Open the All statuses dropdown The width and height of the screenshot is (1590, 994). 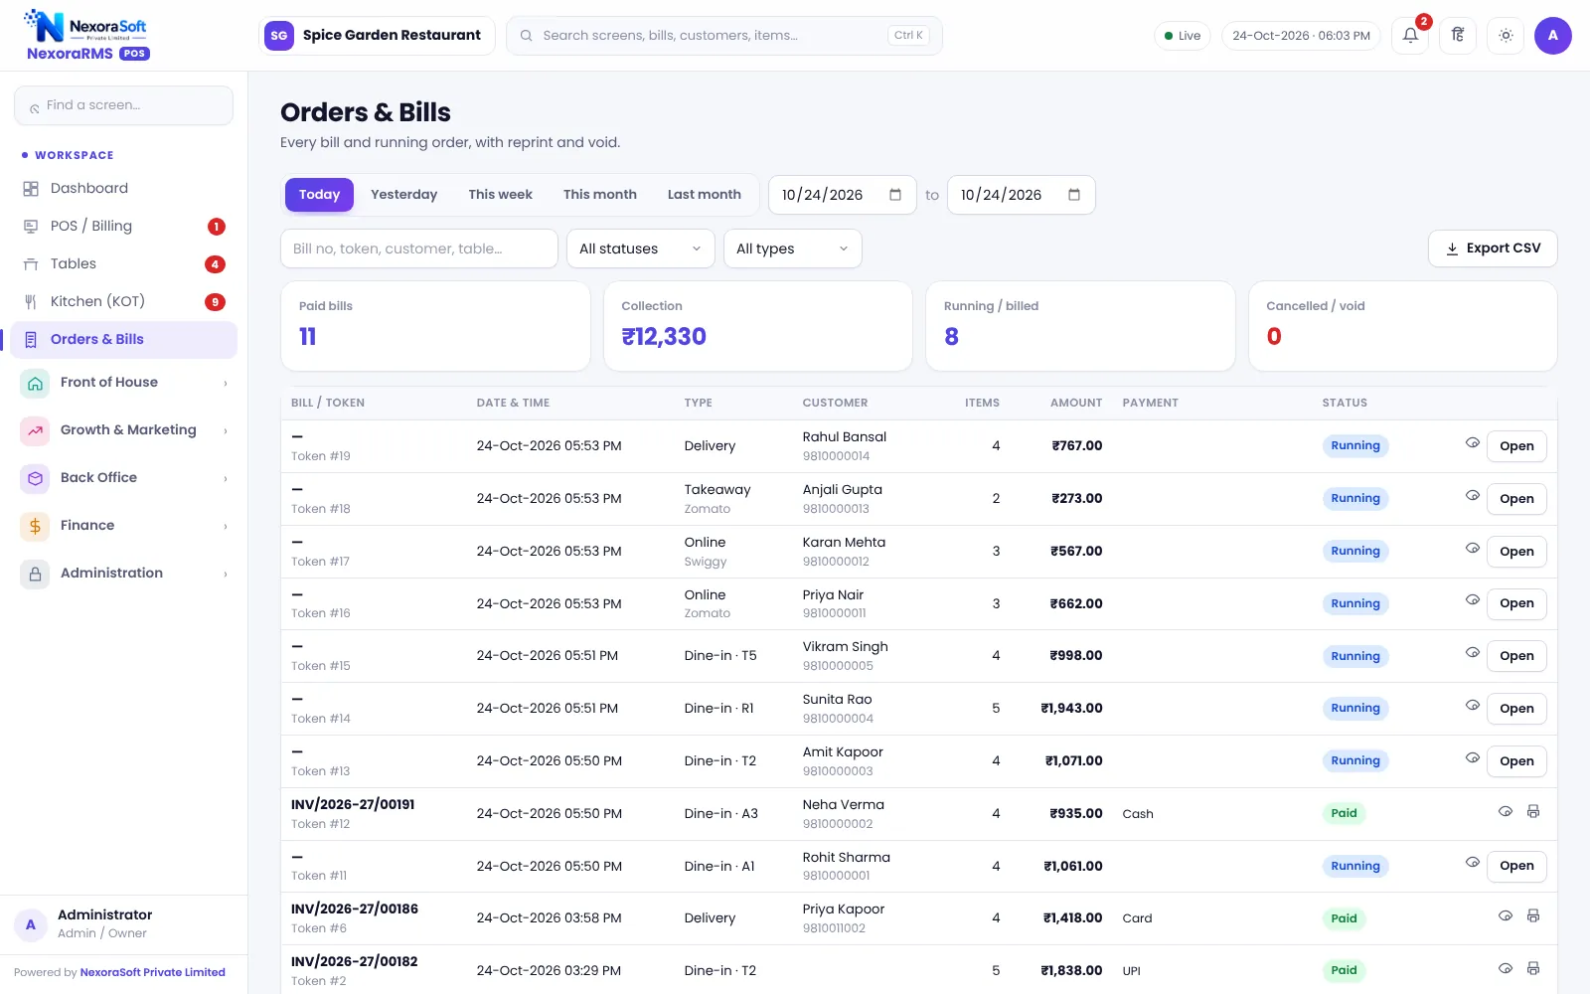coord(641,248)
